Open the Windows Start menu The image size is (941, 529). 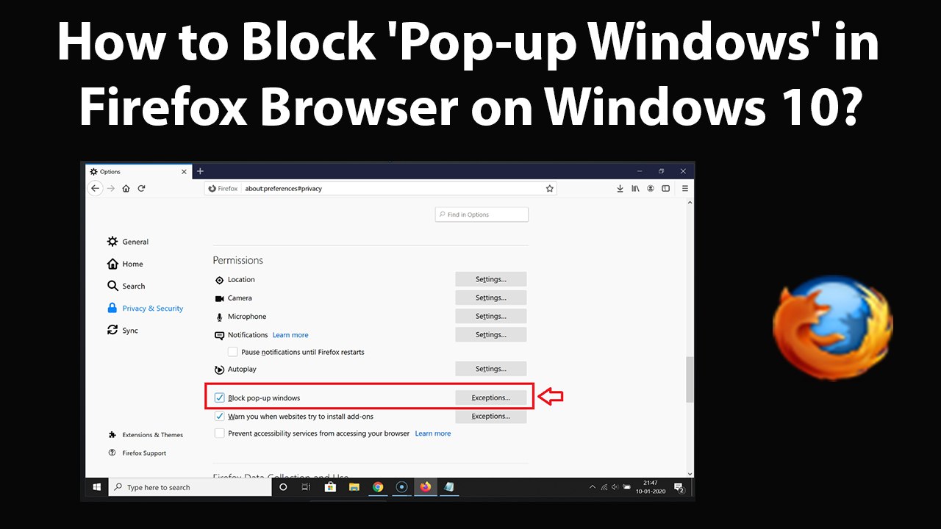[97, 487]
